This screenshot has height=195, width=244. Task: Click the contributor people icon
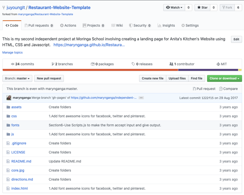(171, 64)
